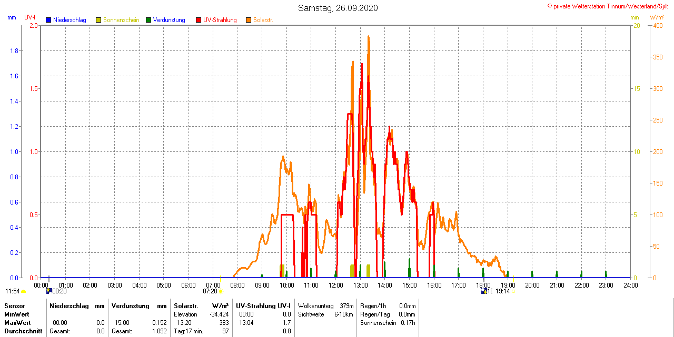Click the 18:00 time axis label

coord(483,285)
